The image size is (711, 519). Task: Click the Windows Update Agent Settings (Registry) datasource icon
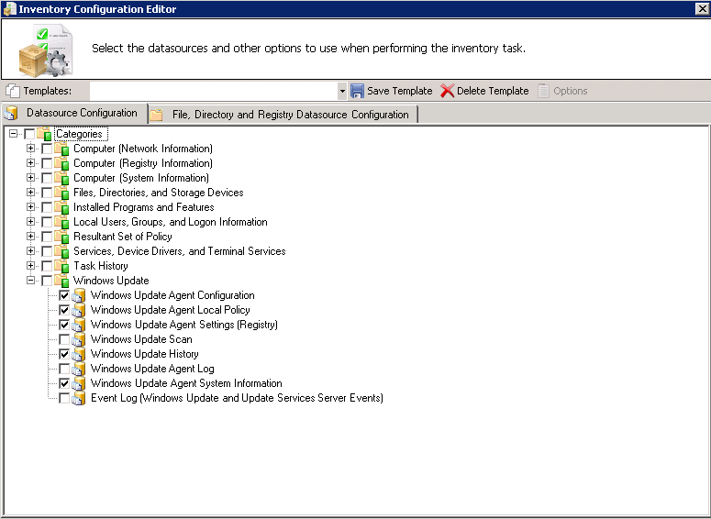pos(79,325)
